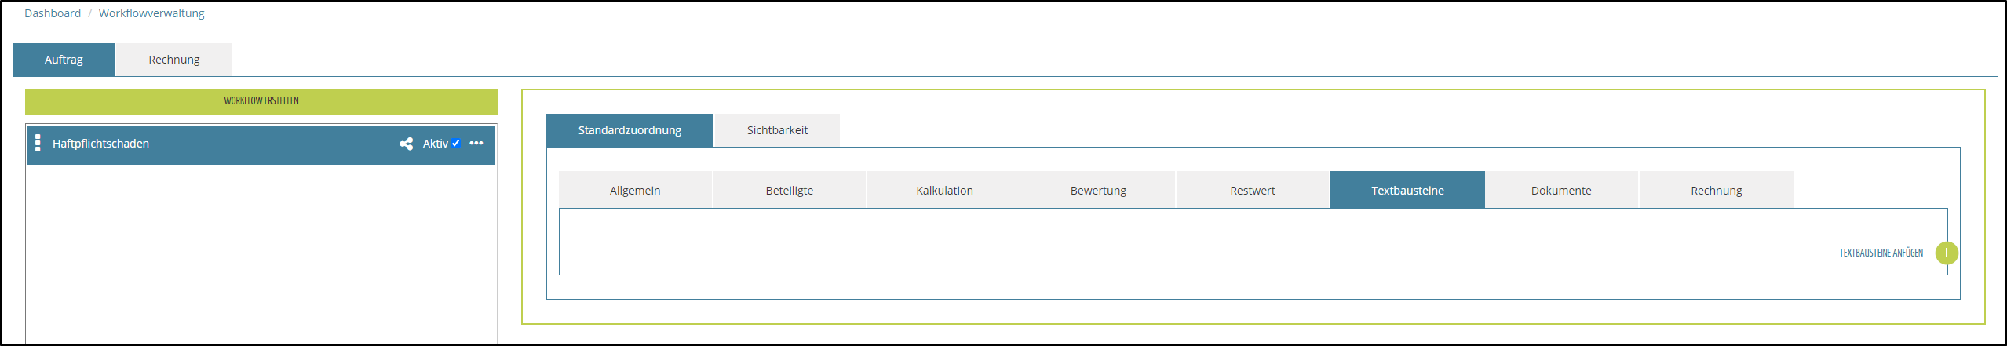Go to the Kalkulation sub-tab
2007x346 pixels.
coord(944,191)
